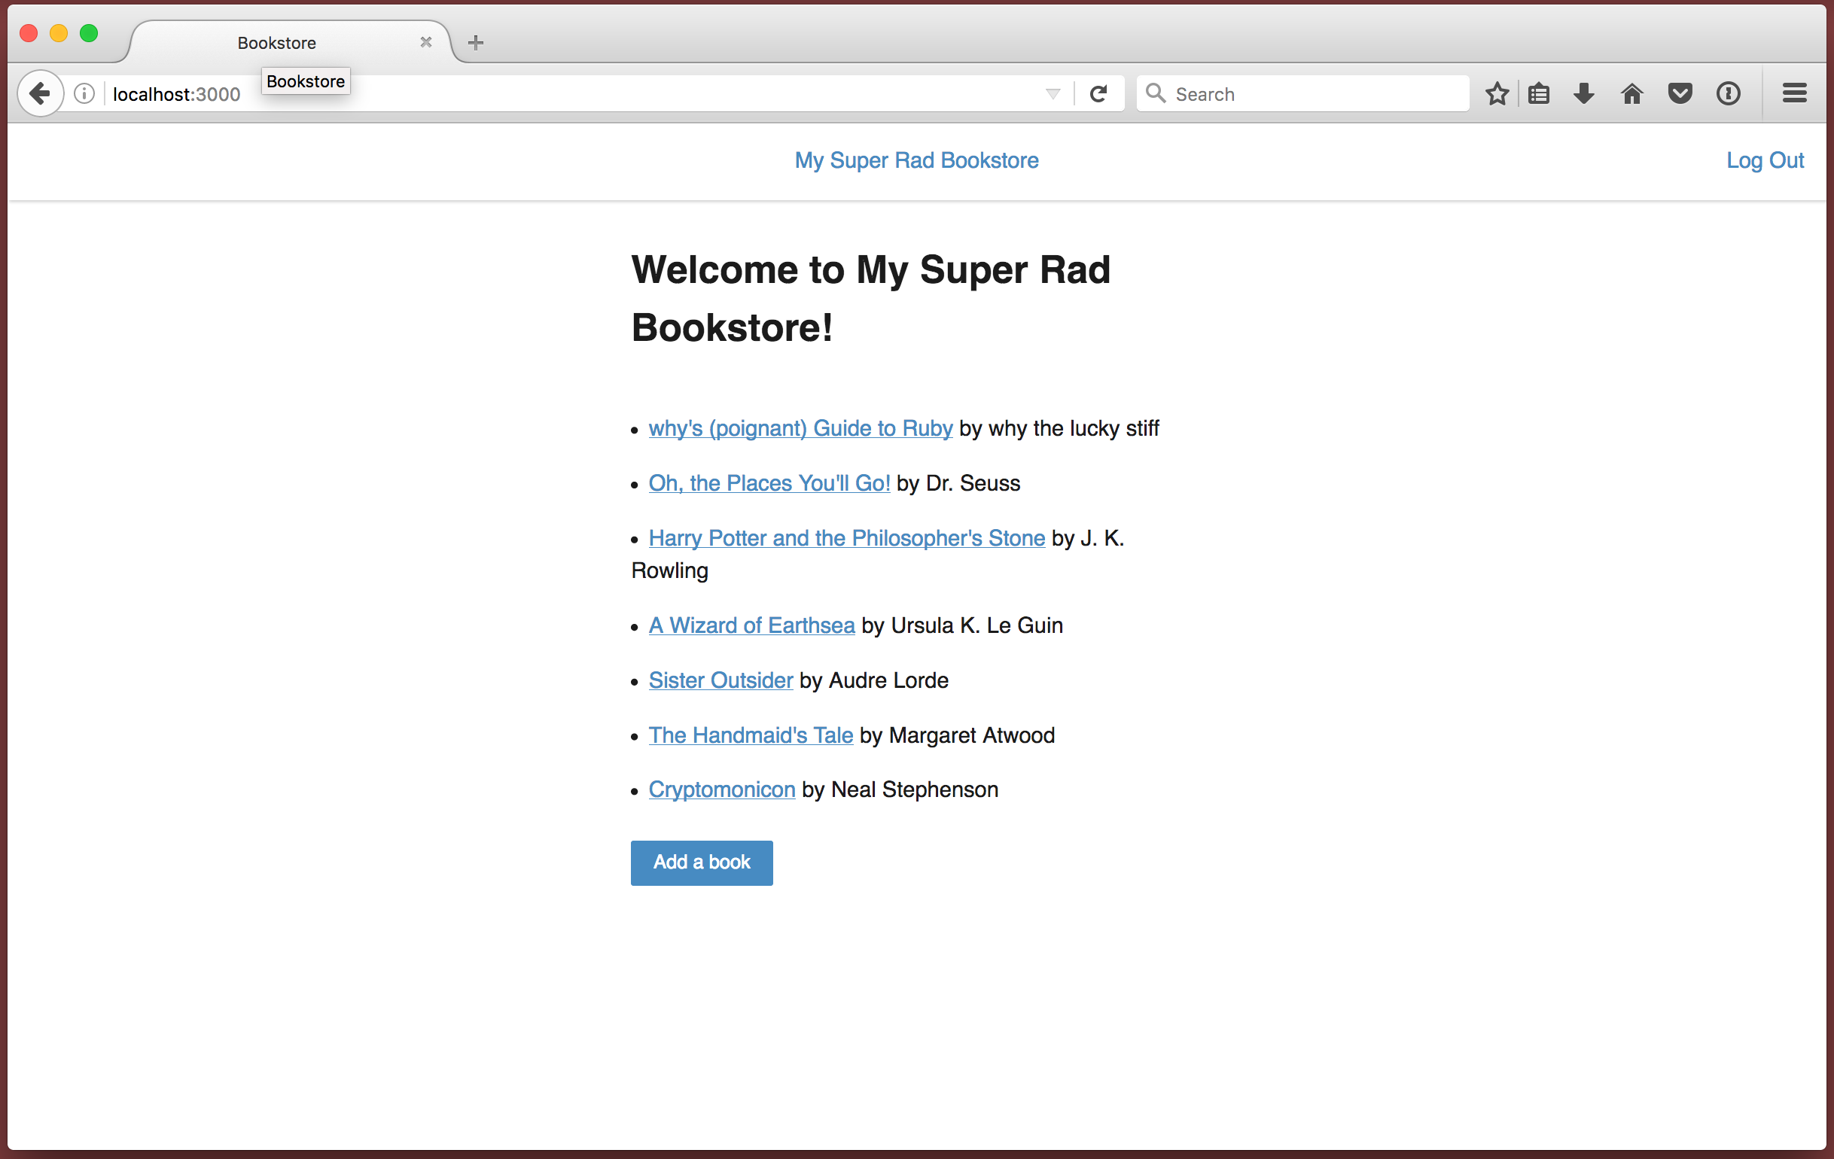Click the address bar dropdown arrow
Screen dimensions: 1834x1159
[x=1054, y=93]
